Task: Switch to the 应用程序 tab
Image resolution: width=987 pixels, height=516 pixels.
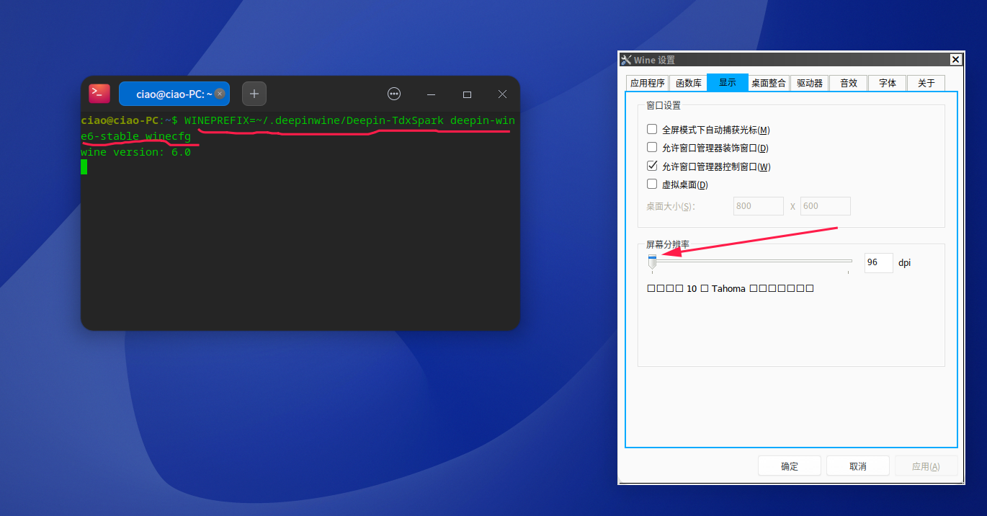Action: click(646, 82)
